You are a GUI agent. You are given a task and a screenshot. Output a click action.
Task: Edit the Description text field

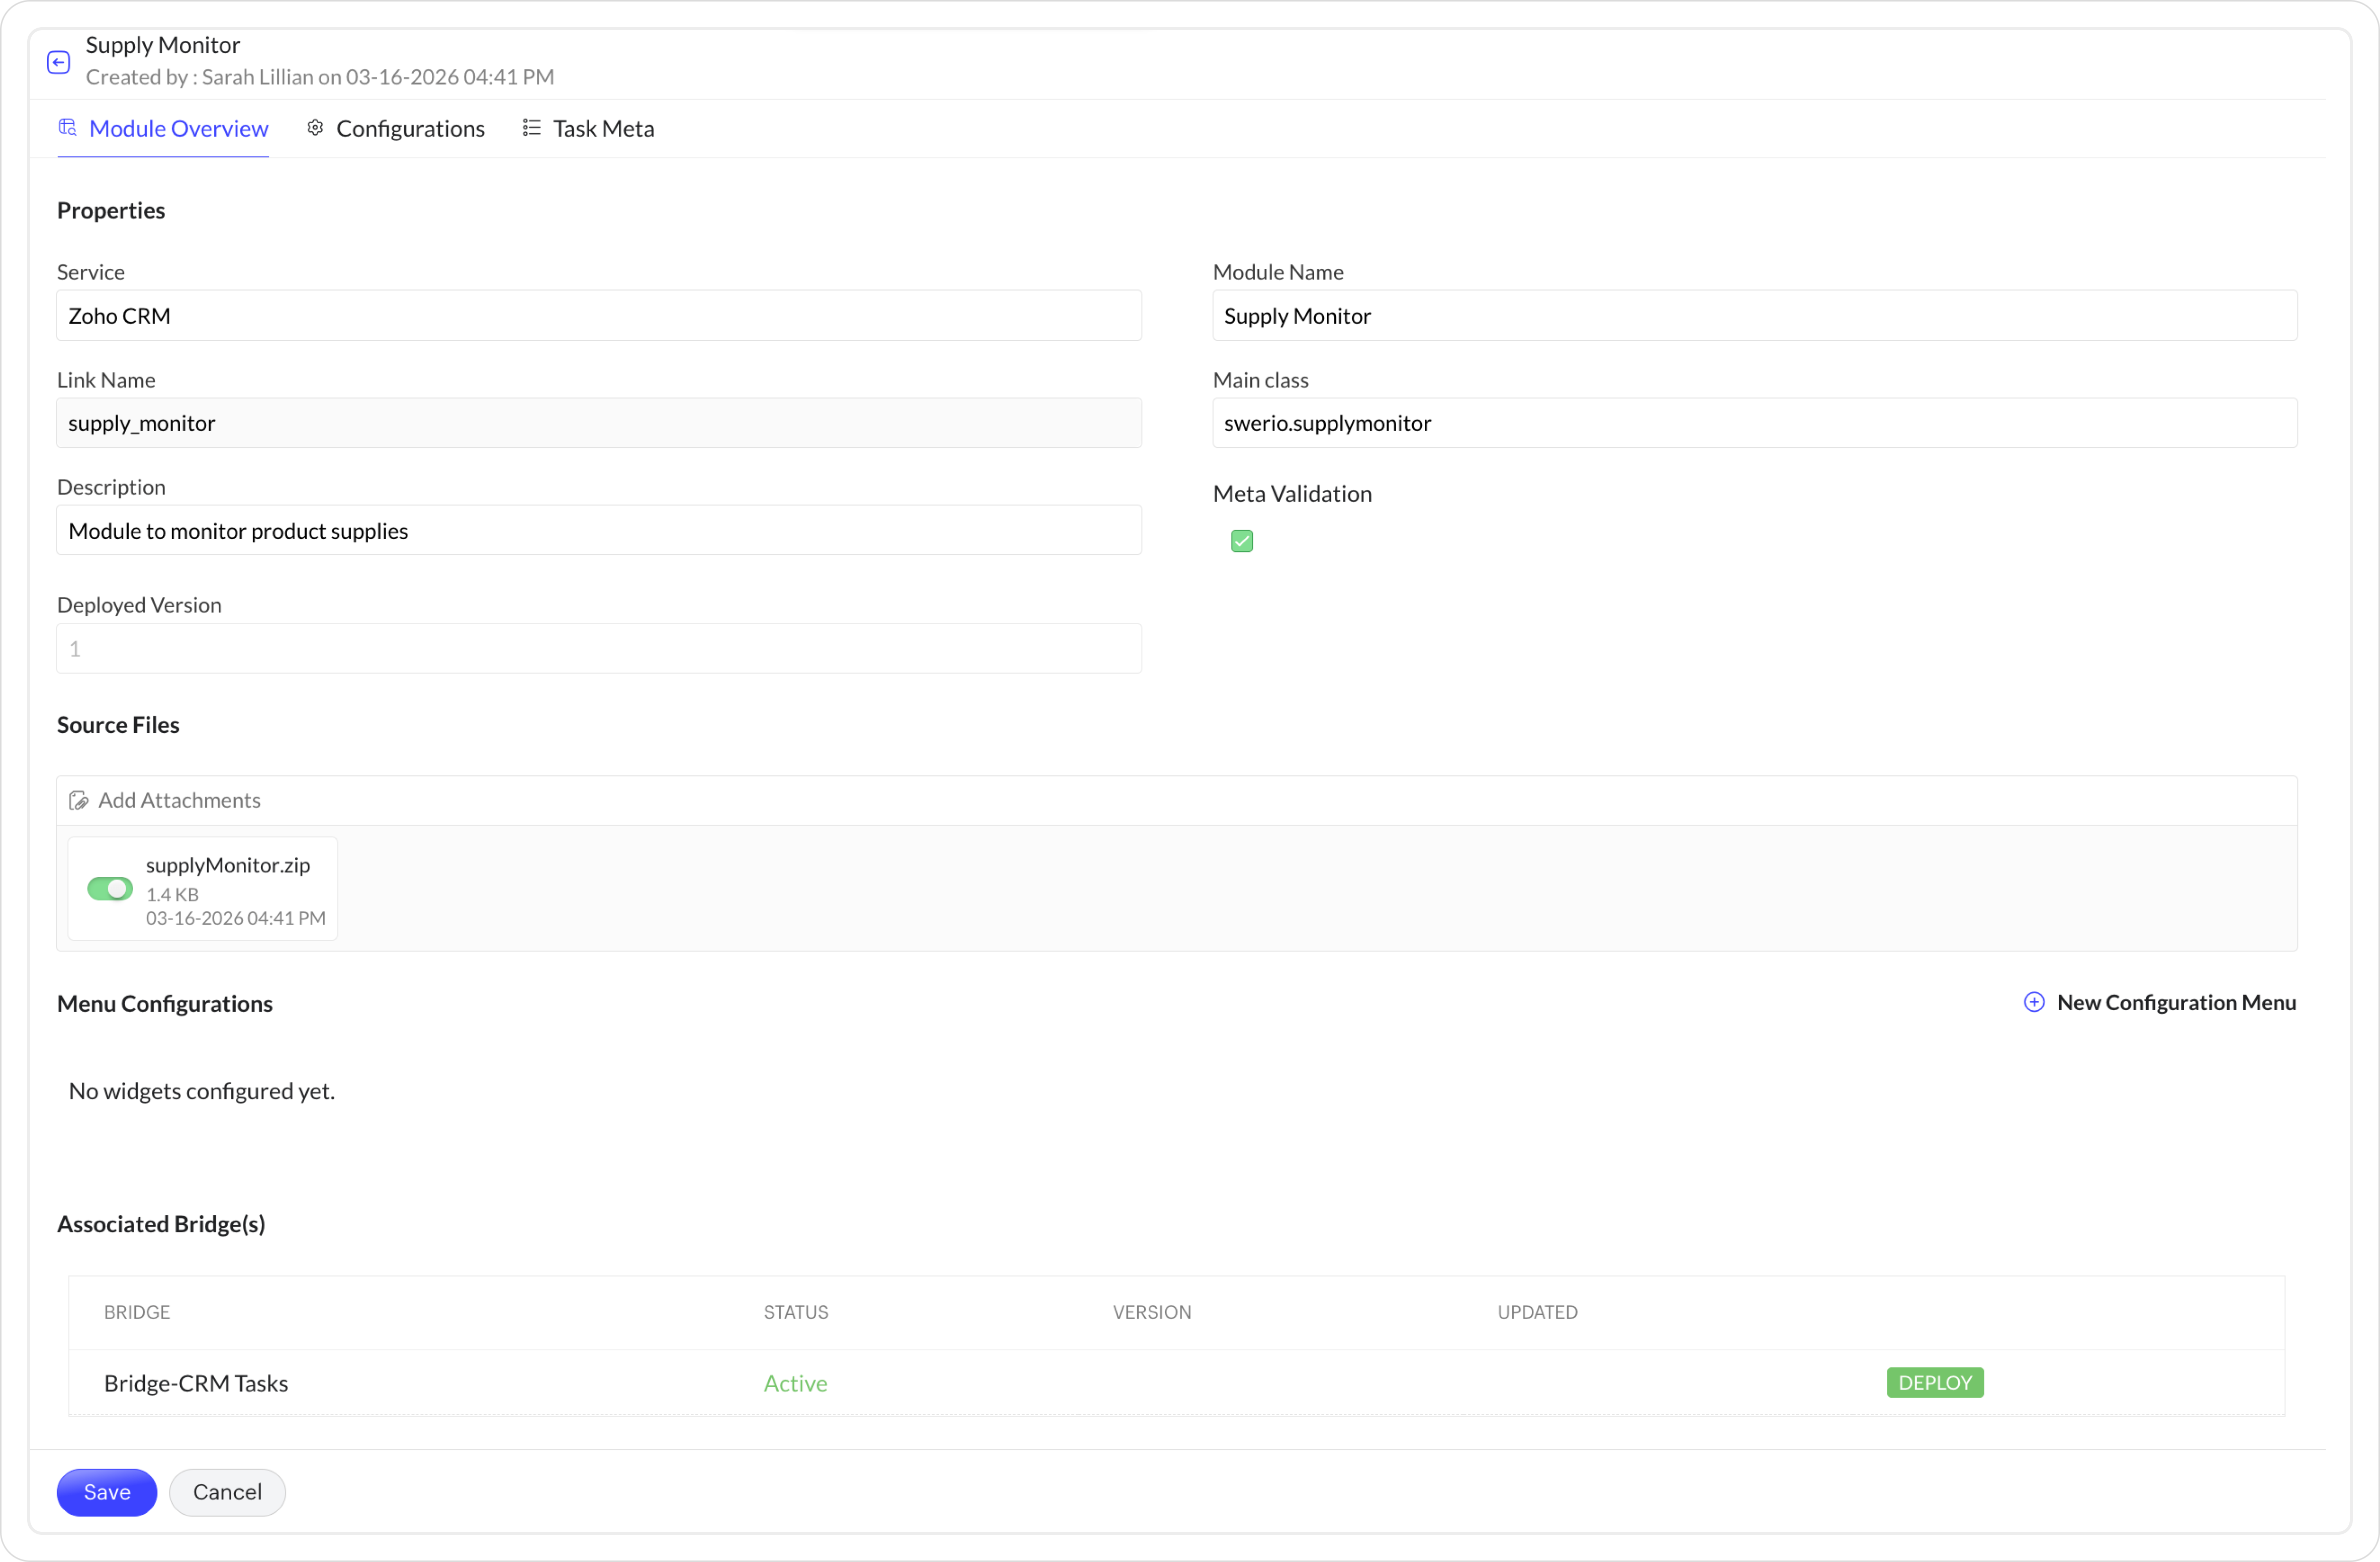(599, 531)
